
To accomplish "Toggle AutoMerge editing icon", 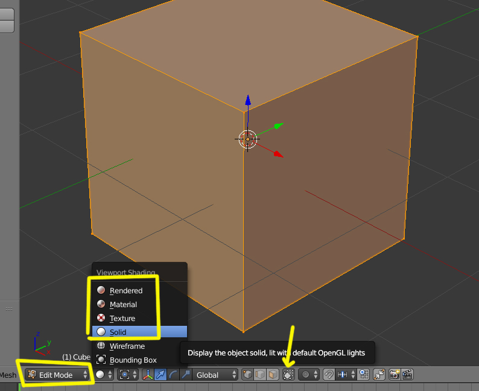I will coord(379,375).
